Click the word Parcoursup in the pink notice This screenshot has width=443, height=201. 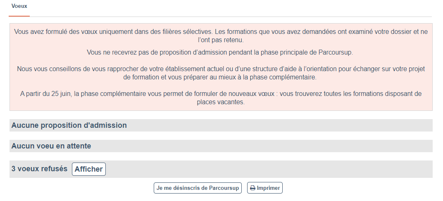click(336, 53)
